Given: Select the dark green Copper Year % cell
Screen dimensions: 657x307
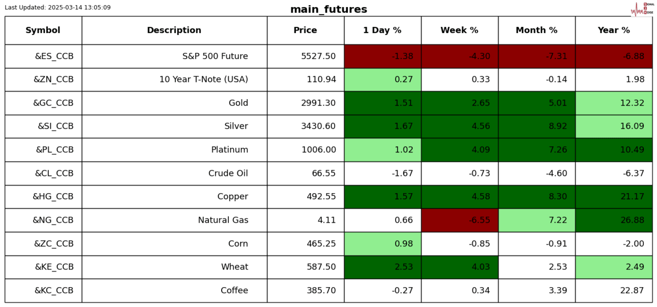Looking at the screenshot, I should pyautogui.click(x=614, y=197).
